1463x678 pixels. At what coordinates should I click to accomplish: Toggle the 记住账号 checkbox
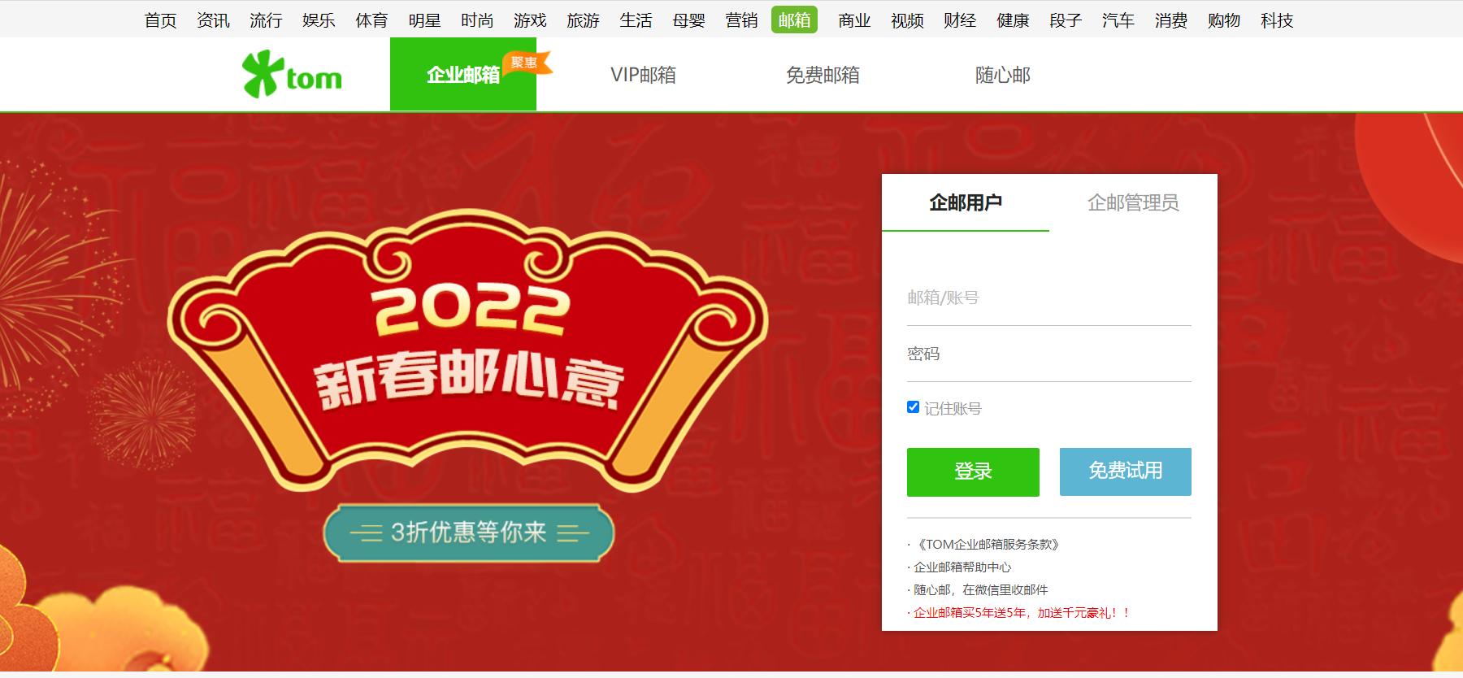click(913, 407)
